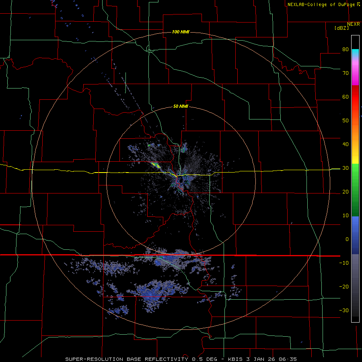Click the blue section of the color bar
362x362 pixels.
[355, 235]
